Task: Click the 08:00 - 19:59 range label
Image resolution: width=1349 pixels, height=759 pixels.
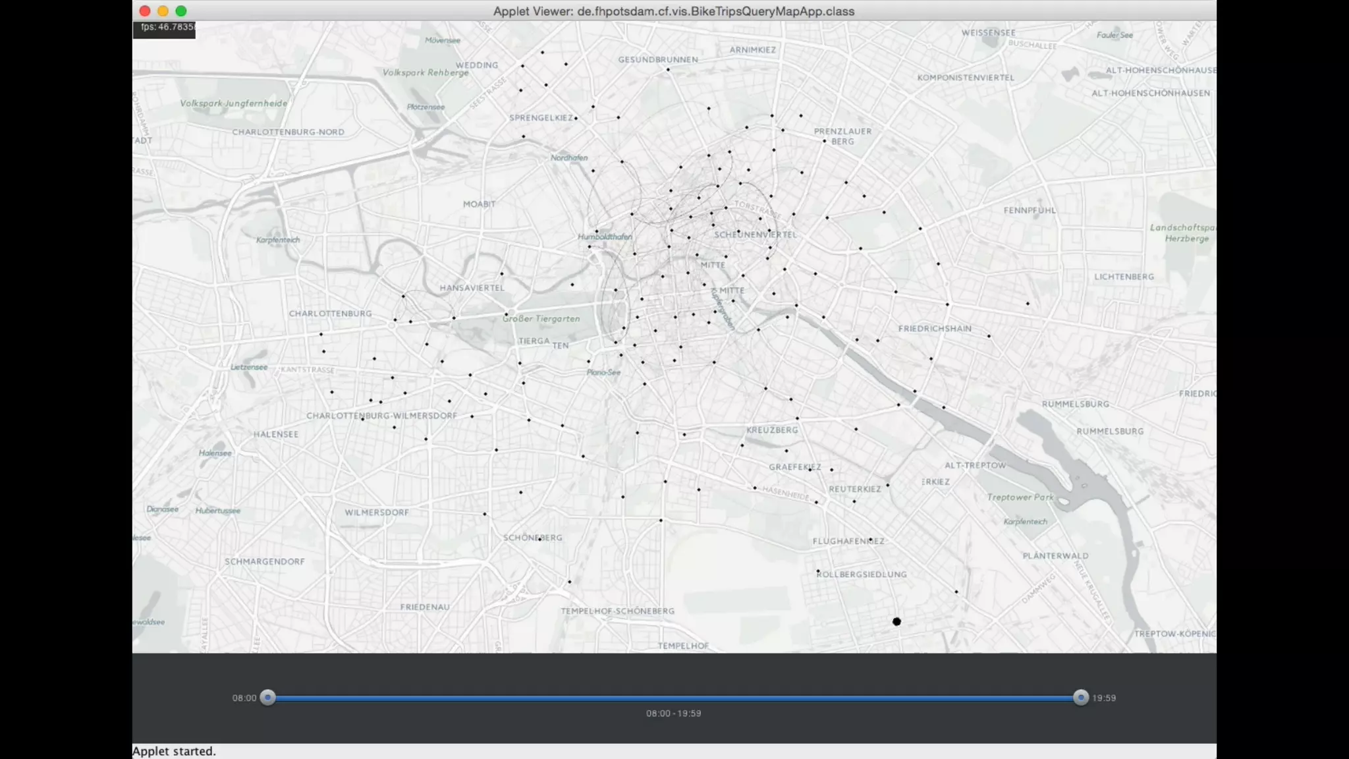Action: coord(673,714)
